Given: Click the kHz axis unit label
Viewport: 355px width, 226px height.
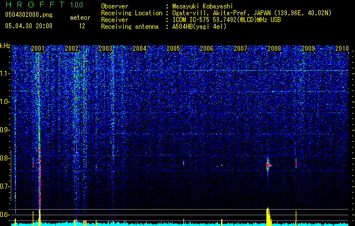Looking at the screenshot, I should pyautogui.click(x=5, y=46).
